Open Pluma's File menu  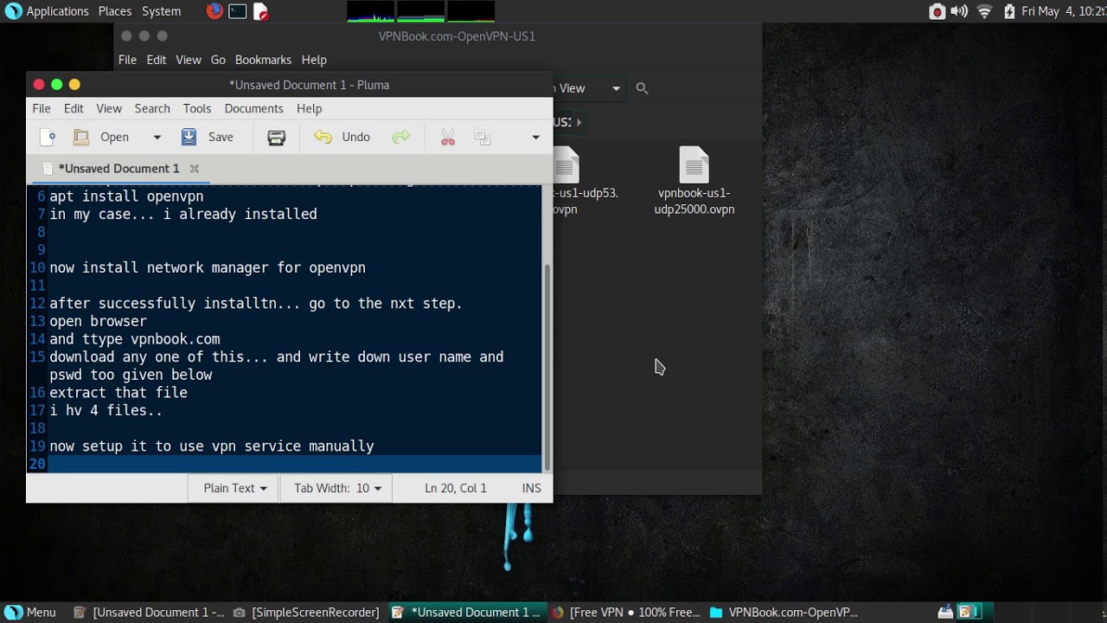(42, 108)
